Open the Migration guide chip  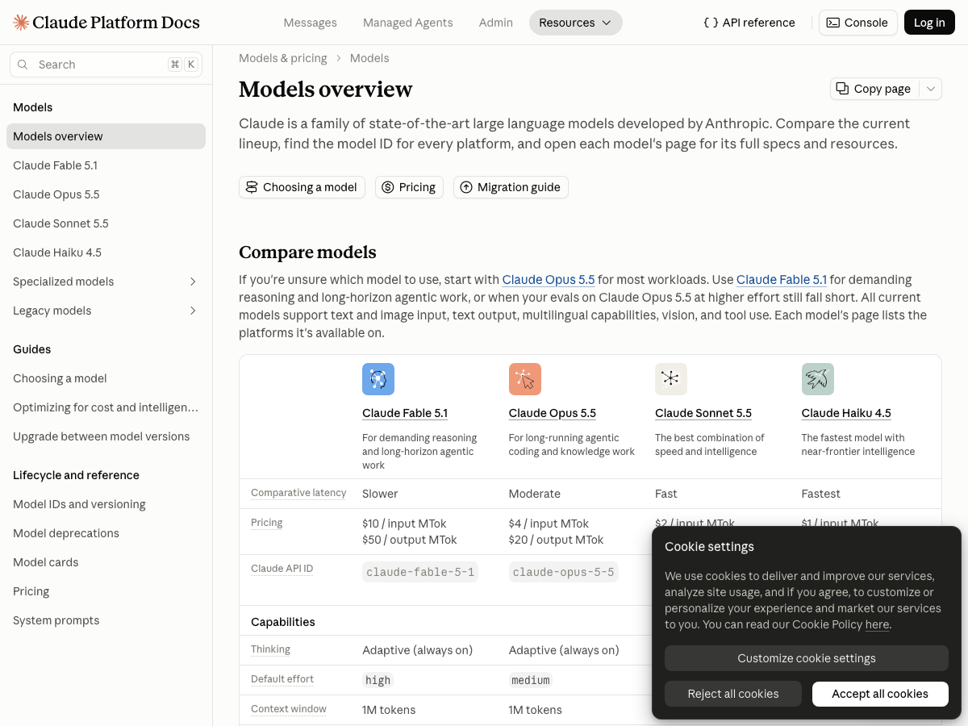(511, 187)
